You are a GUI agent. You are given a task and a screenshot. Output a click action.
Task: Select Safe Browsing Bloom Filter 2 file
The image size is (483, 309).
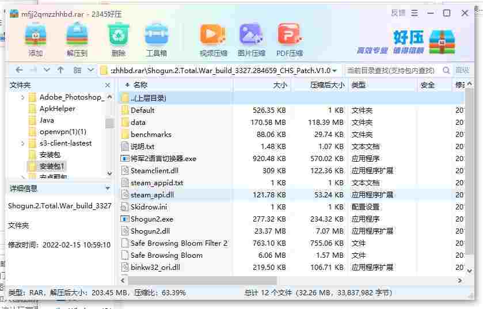[x=179, y=243]
